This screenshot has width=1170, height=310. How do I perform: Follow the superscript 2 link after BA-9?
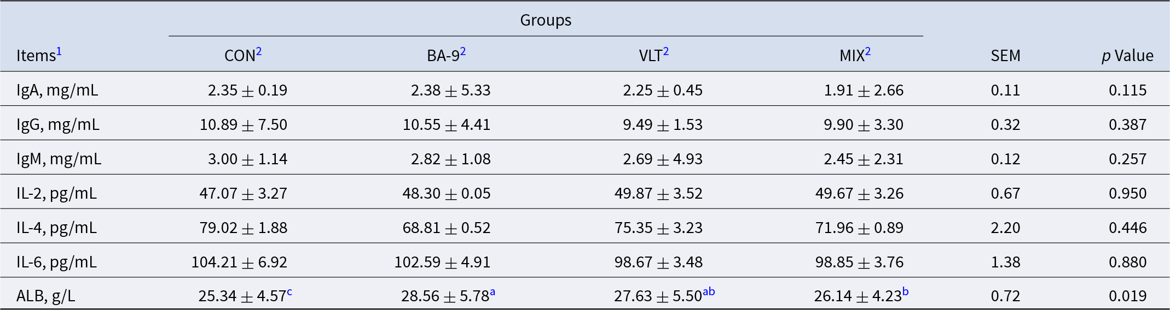463,52
